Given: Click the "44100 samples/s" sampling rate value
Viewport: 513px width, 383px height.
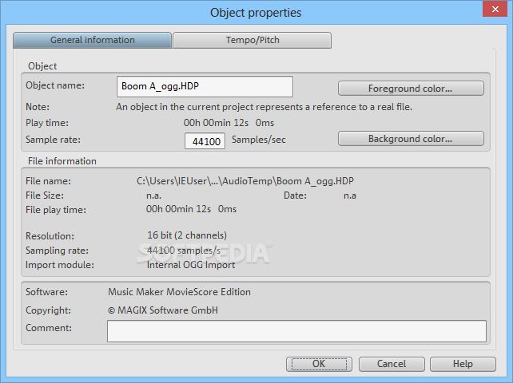Looking at the screenshot, I should pyautogui.click(x=184, y=251).
